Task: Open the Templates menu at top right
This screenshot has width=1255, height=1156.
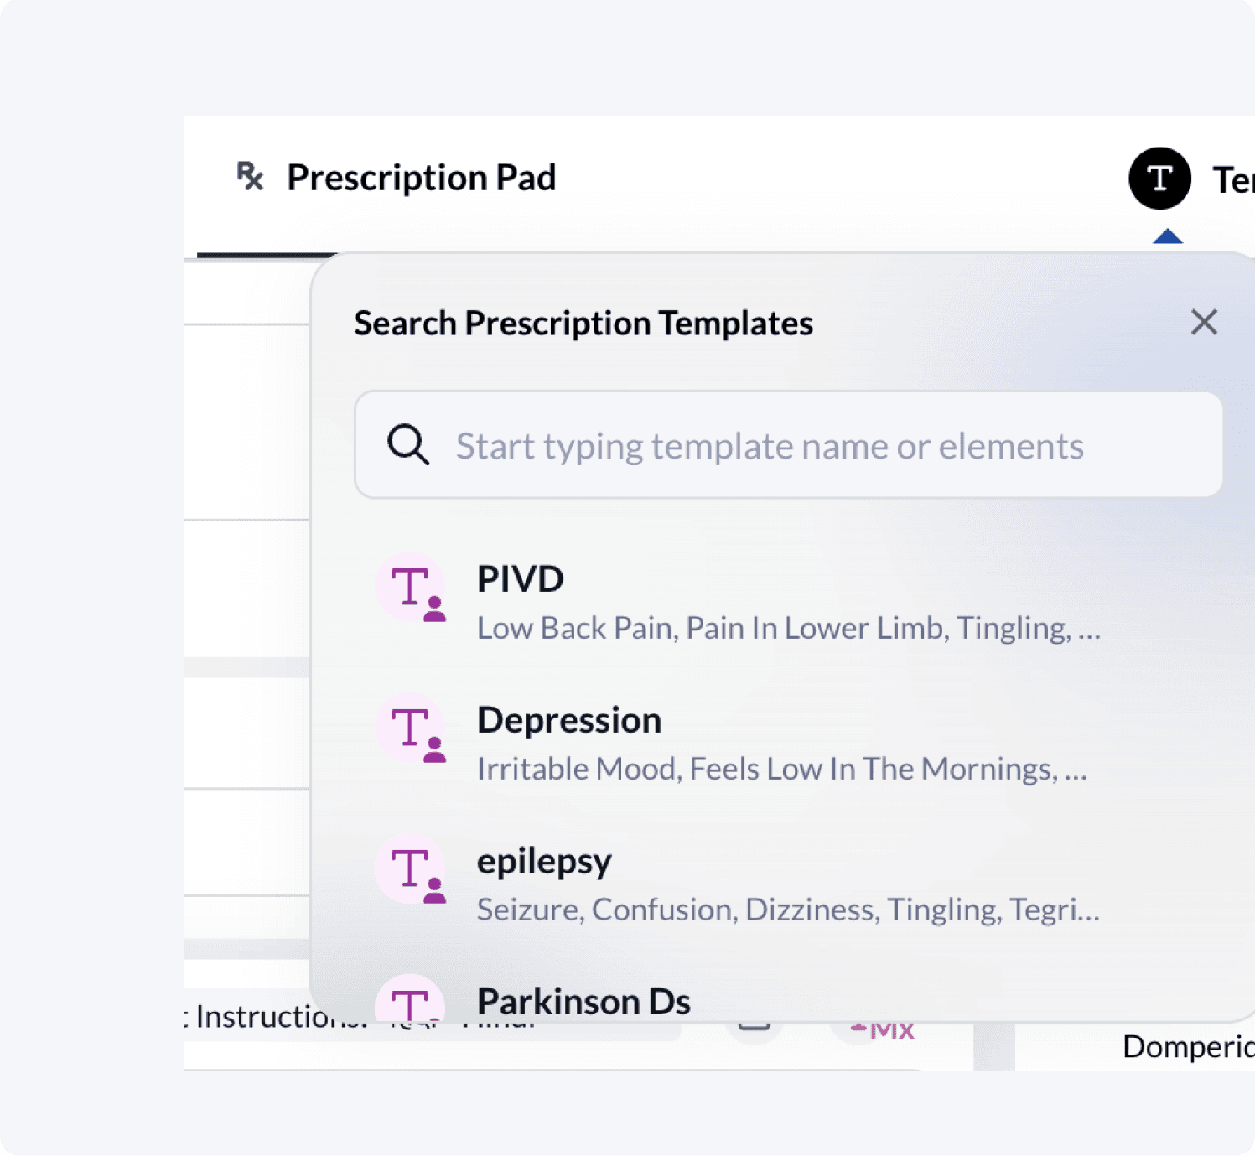Action: [1159, 177]
